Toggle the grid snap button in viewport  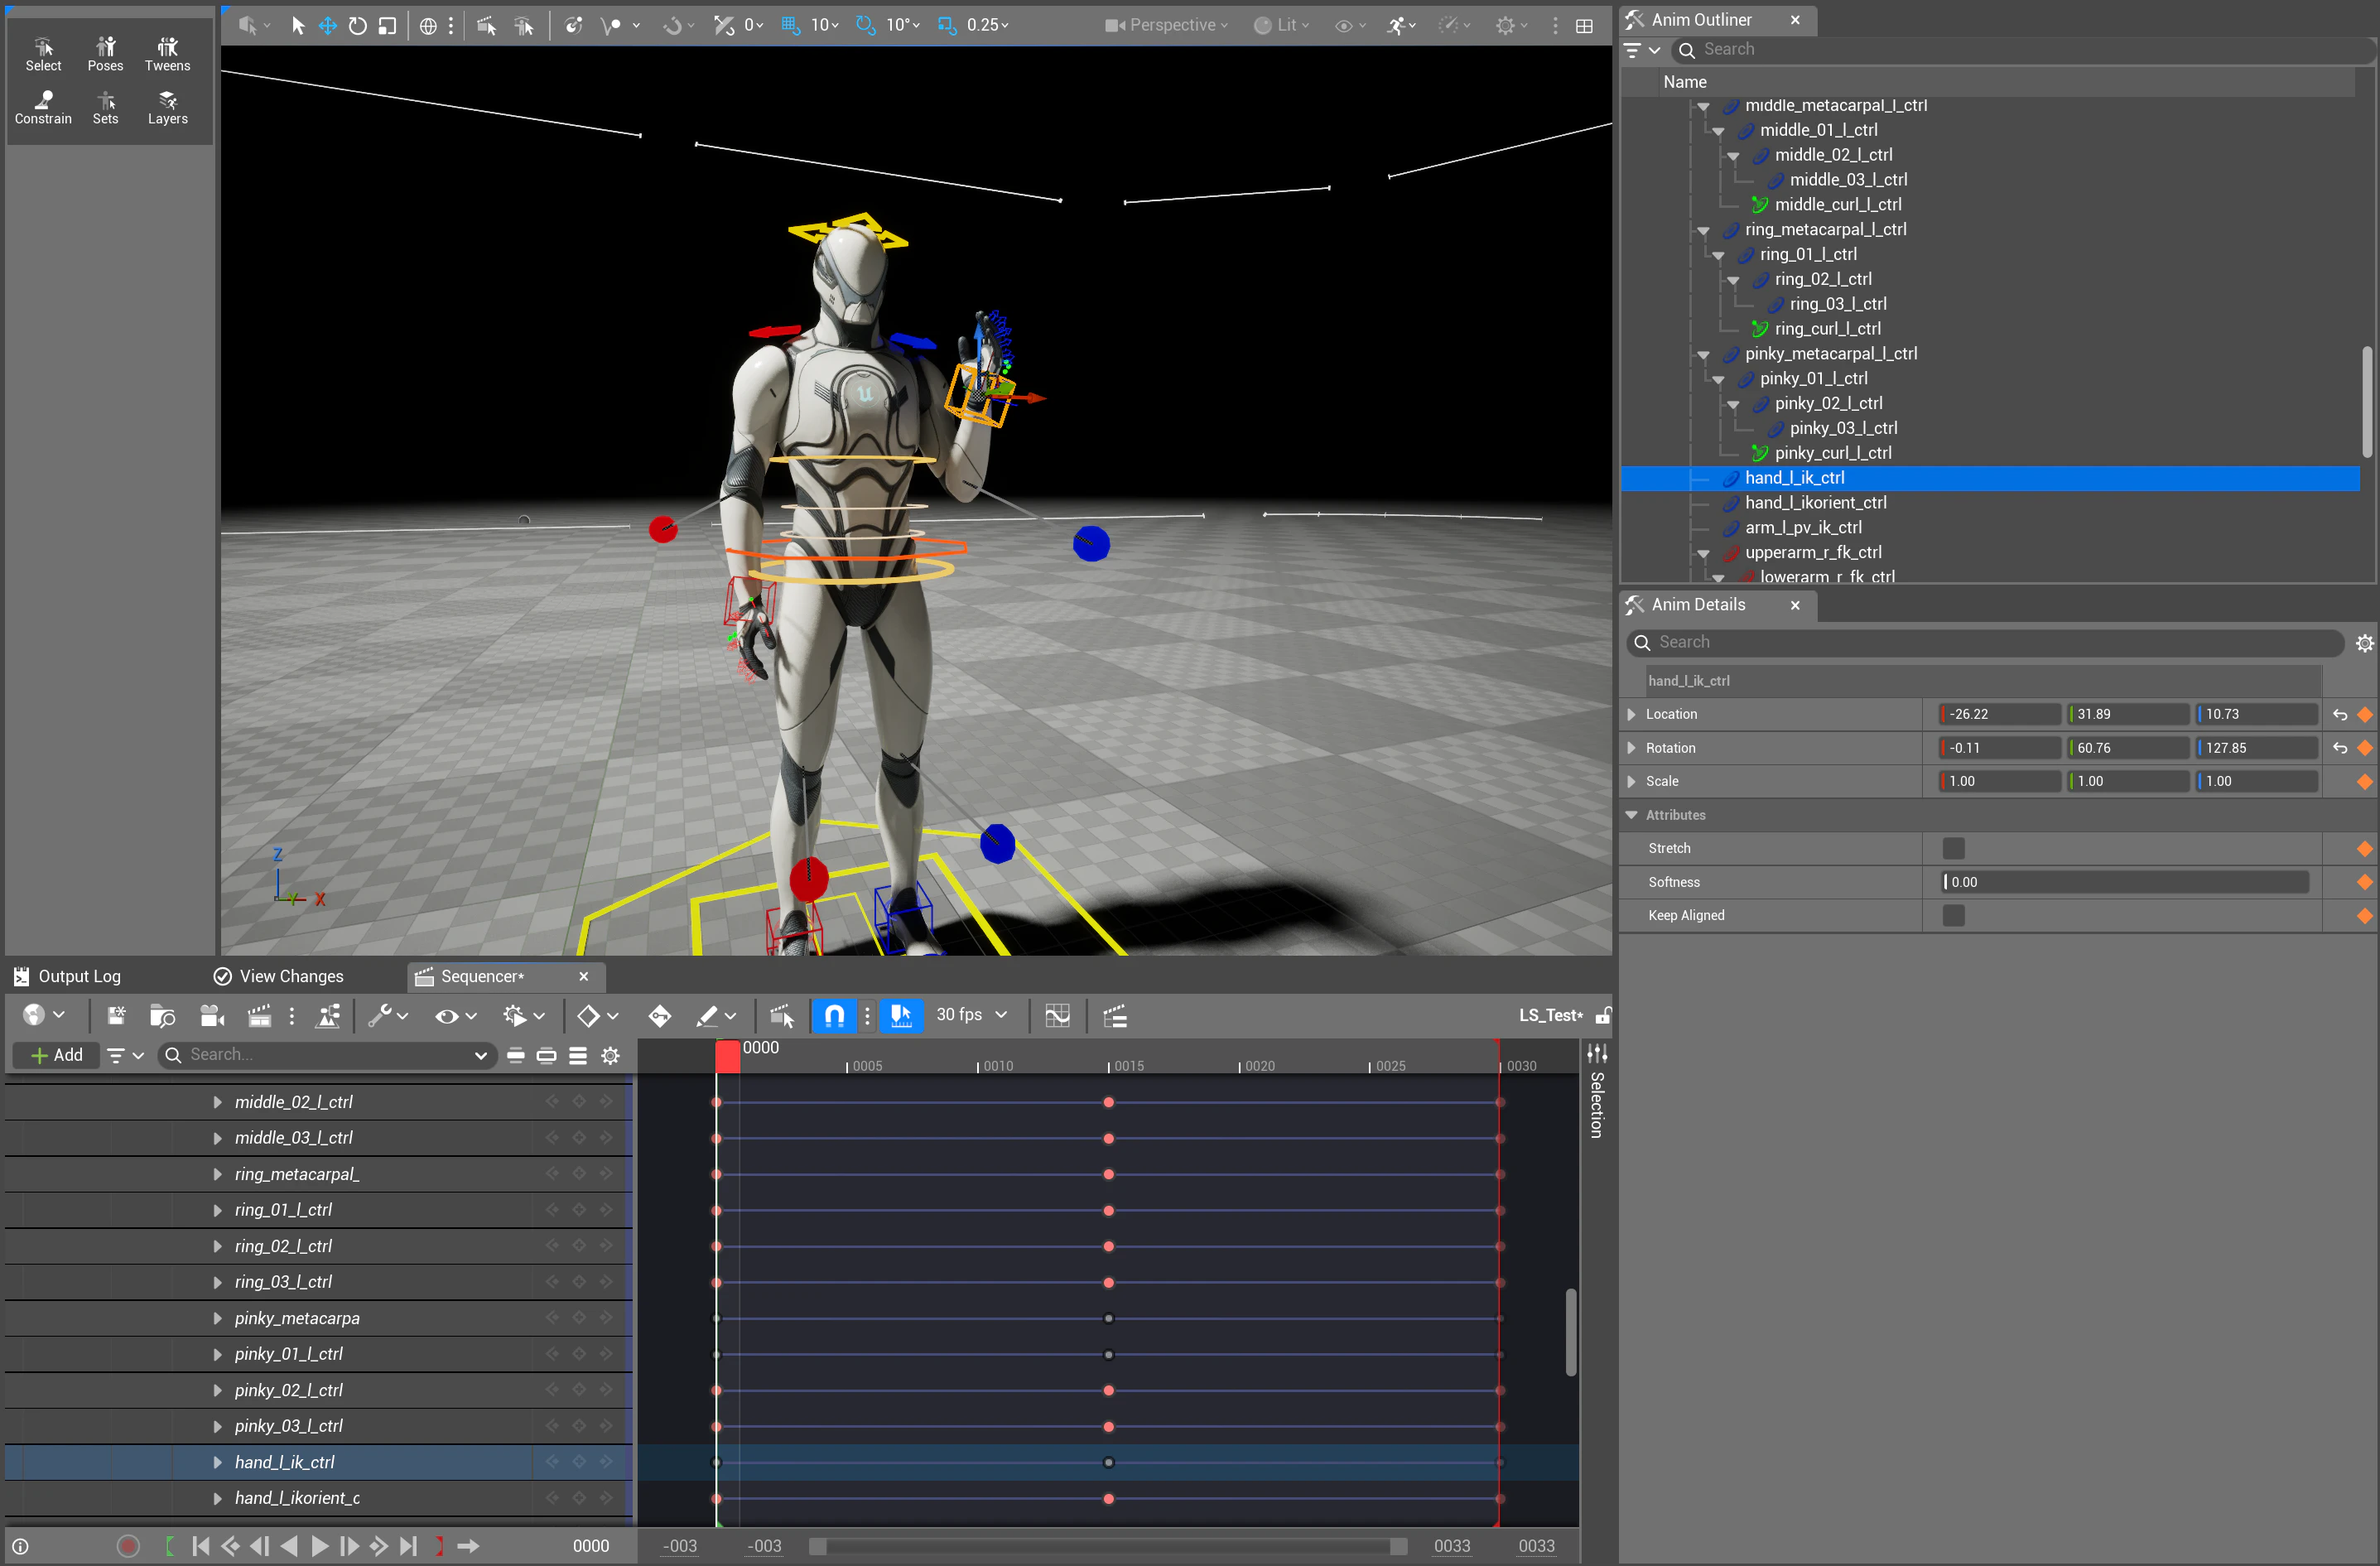(791, 25)
